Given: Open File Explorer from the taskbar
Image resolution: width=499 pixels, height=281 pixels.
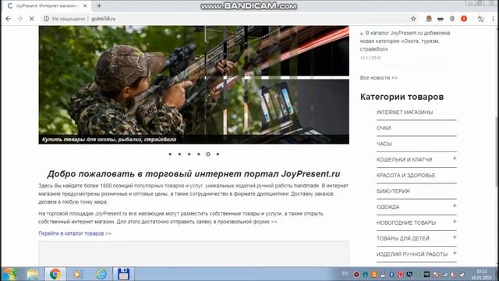Looking at the screenshot, I should (33, 274).
